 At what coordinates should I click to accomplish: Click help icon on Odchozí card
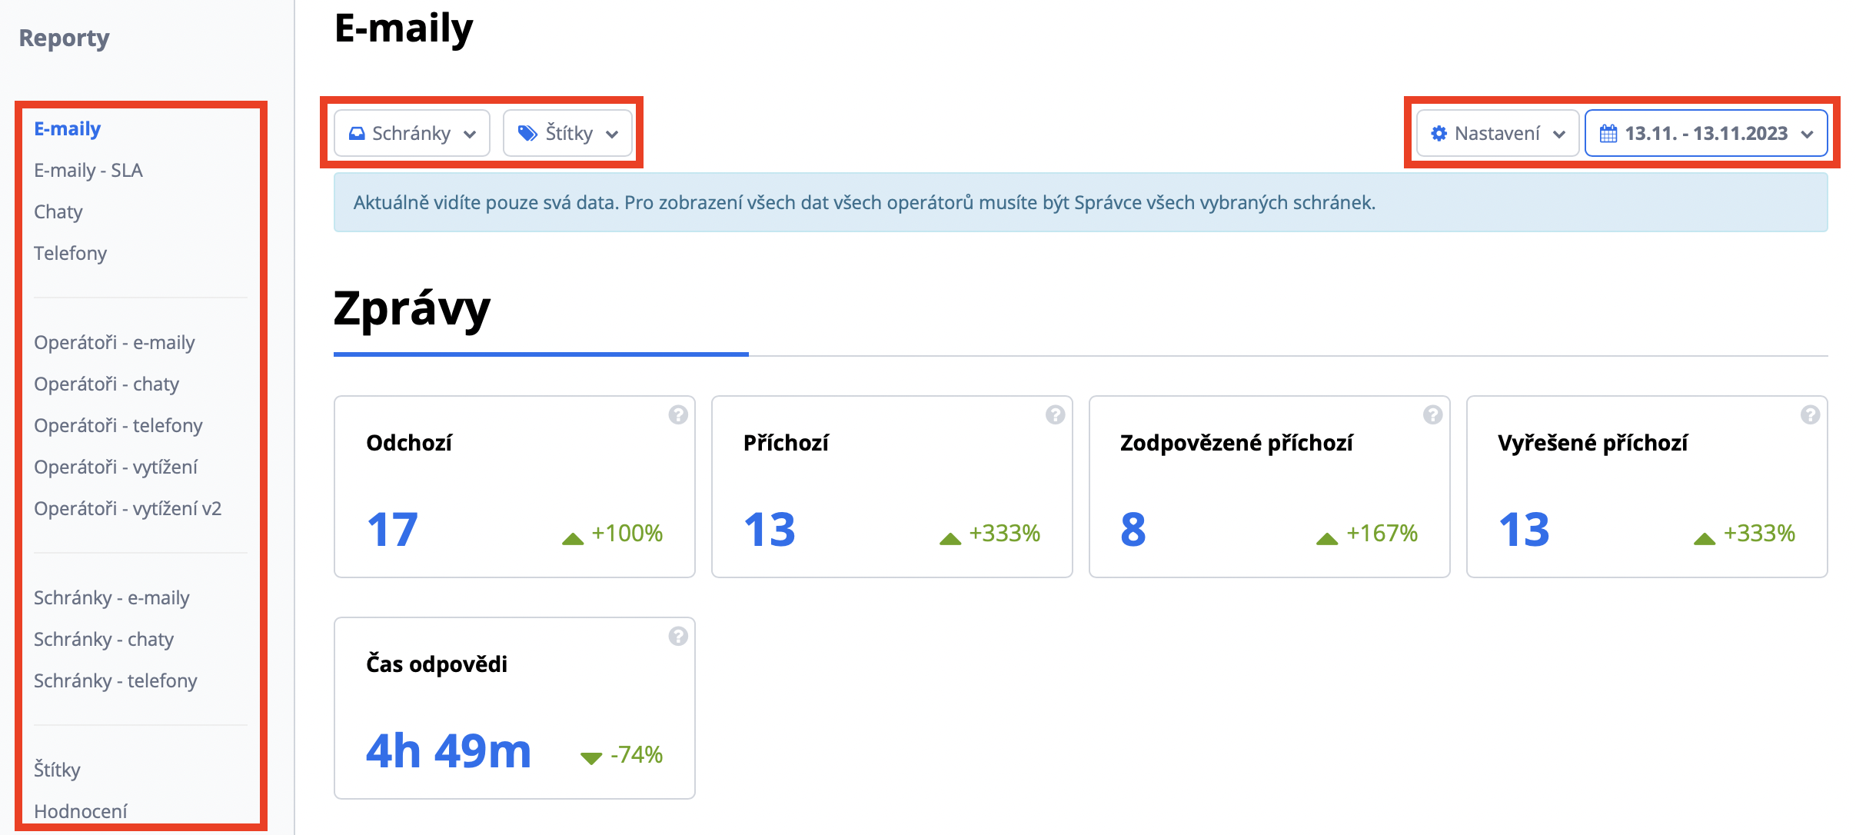pyautogui.click(x=677, y=415)
